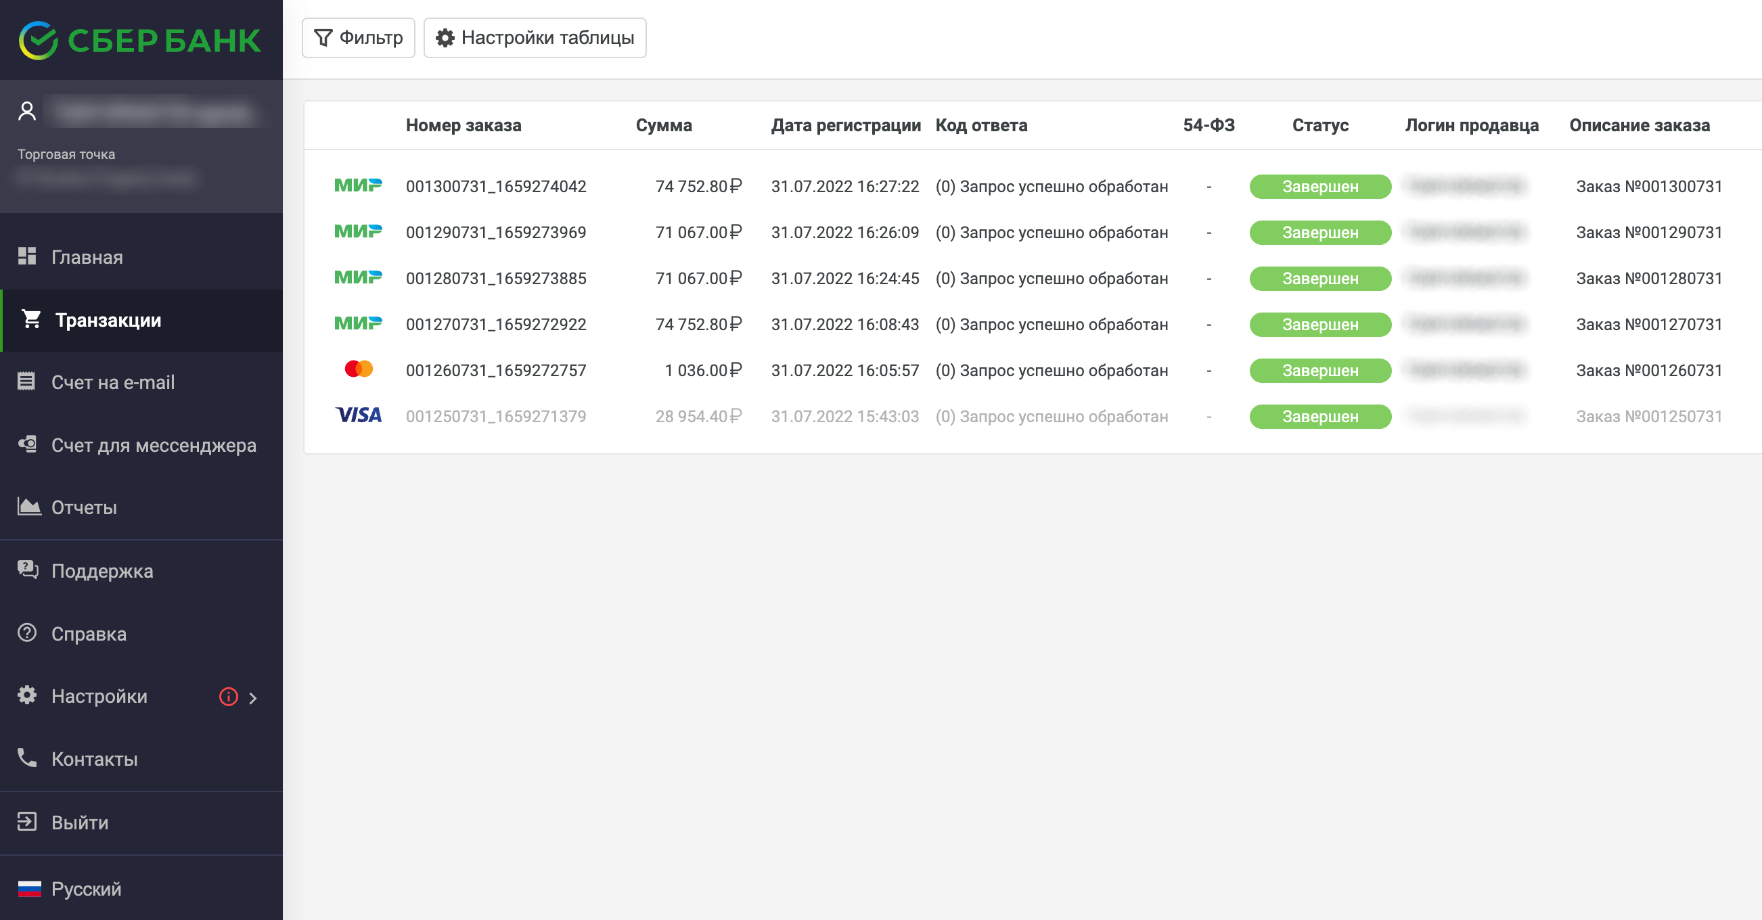Open Настройки таблицы button
Screen dimensions: 1762x920
click(535, 38)
